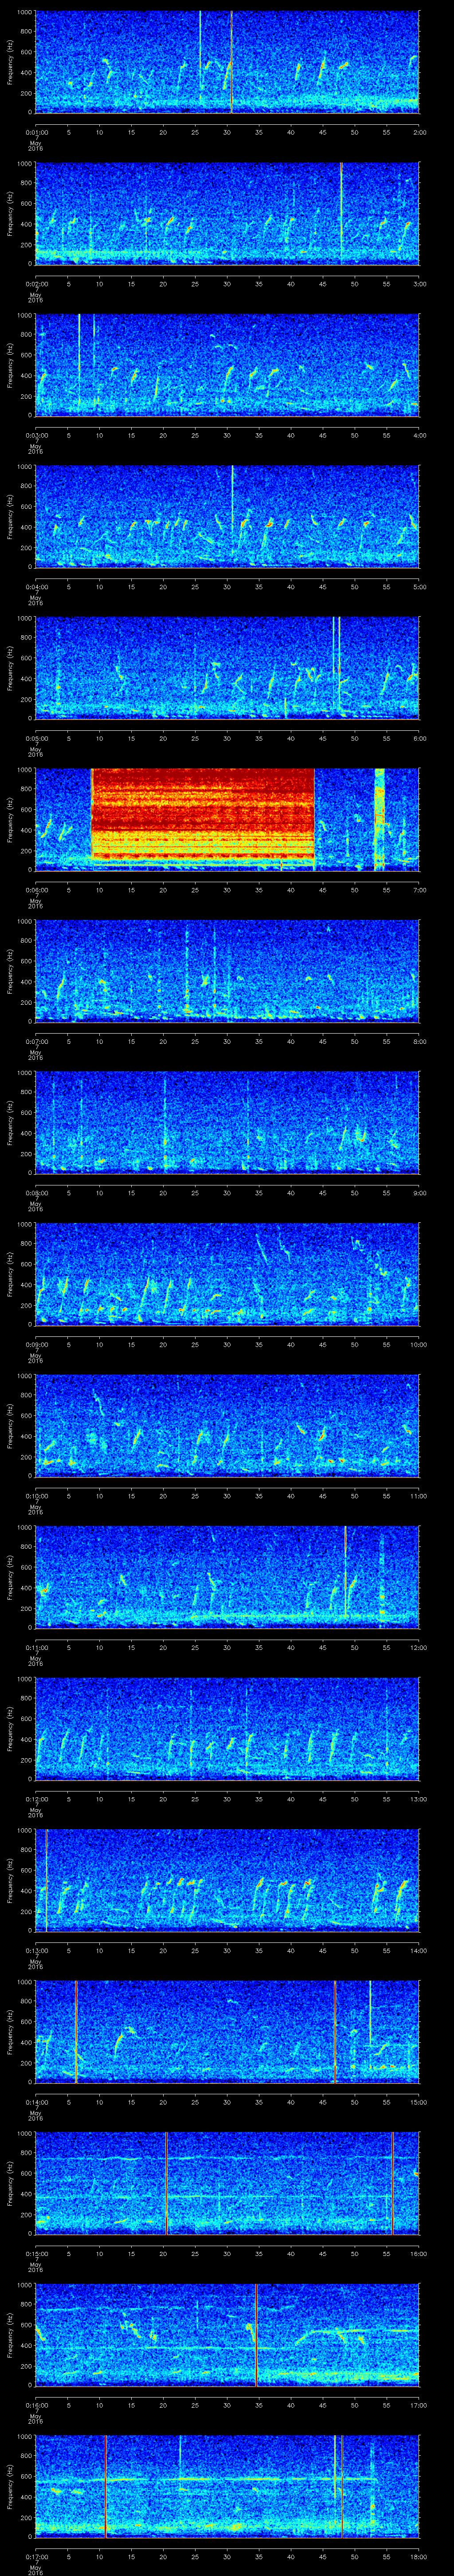Open the spectrogram panel starting at 0:10:00
Viewport: 454px width, 2576px height.
point(227,1426)
